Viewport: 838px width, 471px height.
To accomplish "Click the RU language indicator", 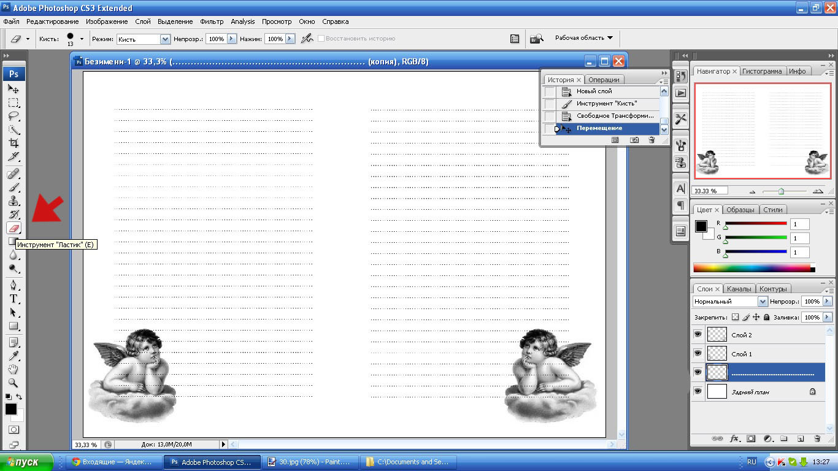I will 752,462.
